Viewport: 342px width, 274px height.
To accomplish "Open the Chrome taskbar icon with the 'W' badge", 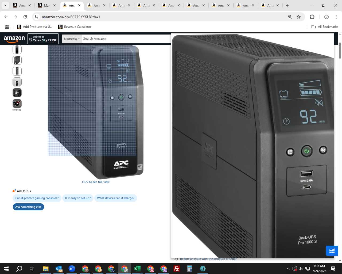I will click(85, 269).
